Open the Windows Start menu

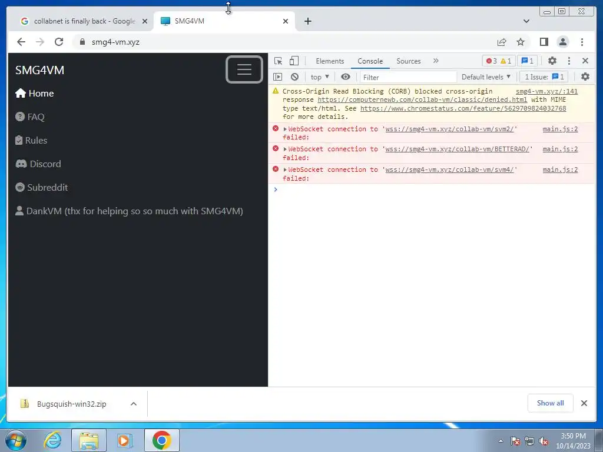point(15,440)
